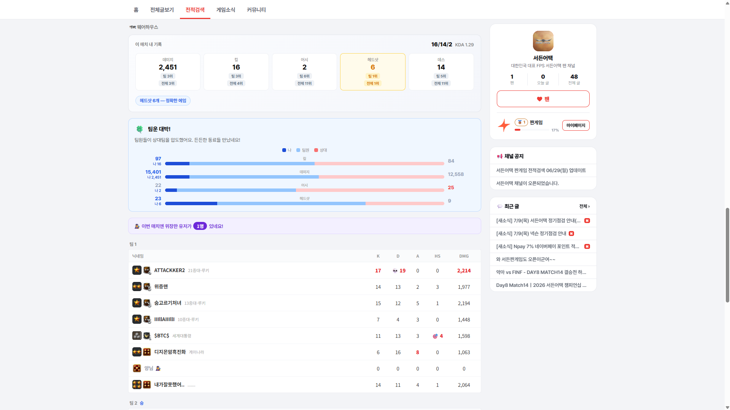
Task: Click the 1명 disguised count badge
Action: (x=200, y=226)
